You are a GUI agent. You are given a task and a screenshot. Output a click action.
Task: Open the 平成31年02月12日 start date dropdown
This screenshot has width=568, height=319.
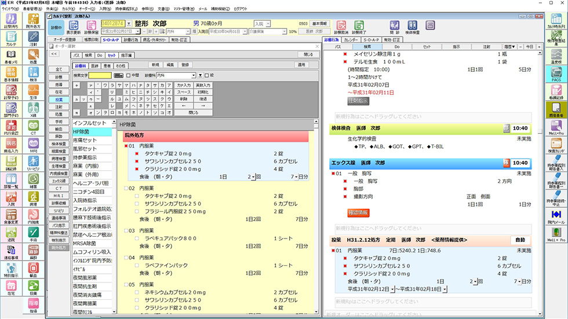(x=392, y=289)
